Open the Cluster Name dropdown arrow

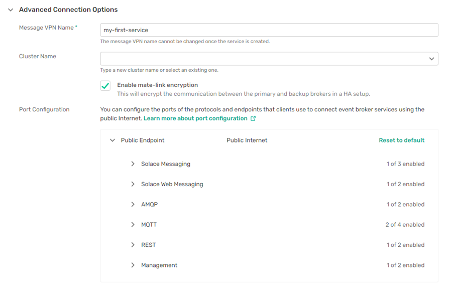tap(431, 59)
